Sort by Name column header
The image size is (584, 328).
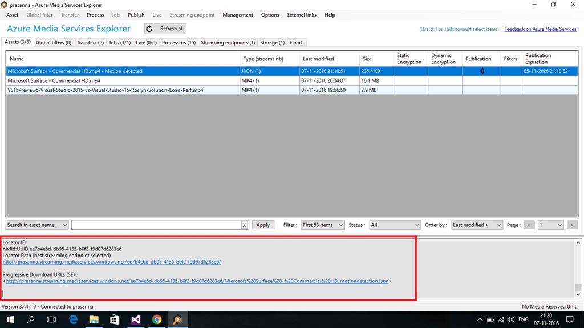click(123, 59)
